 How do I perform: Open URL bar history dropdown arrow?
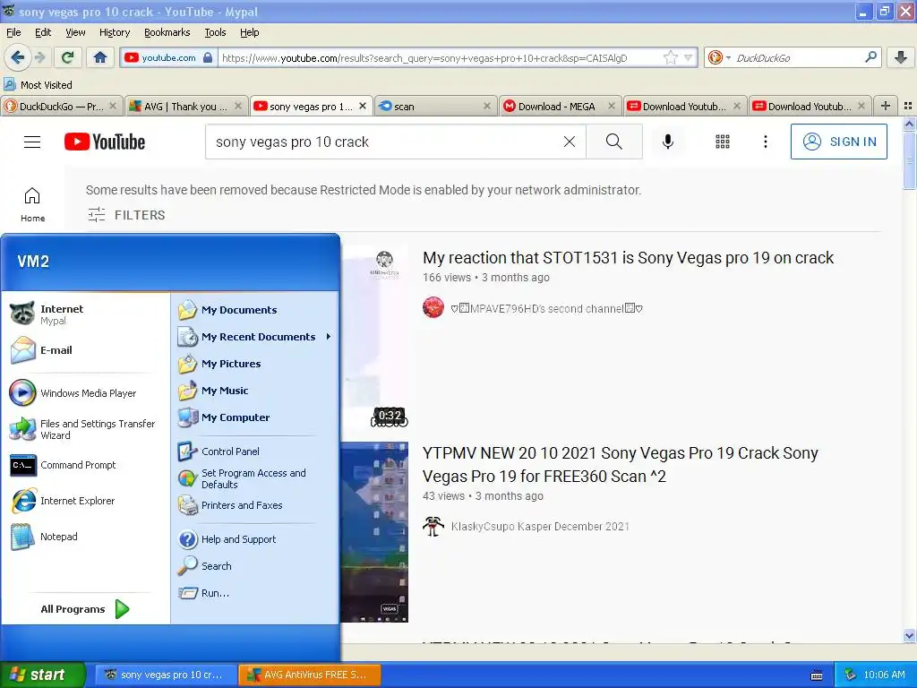689,57
